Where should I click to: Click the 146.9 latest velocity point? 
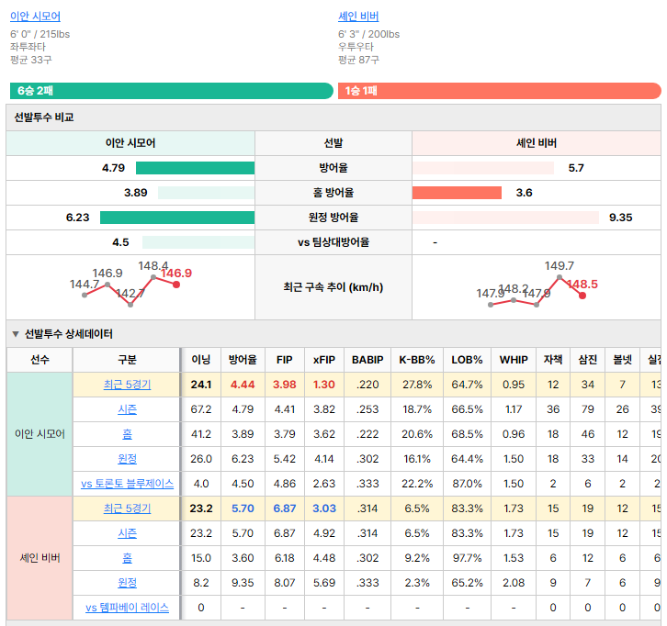click(x=176, y=285)
